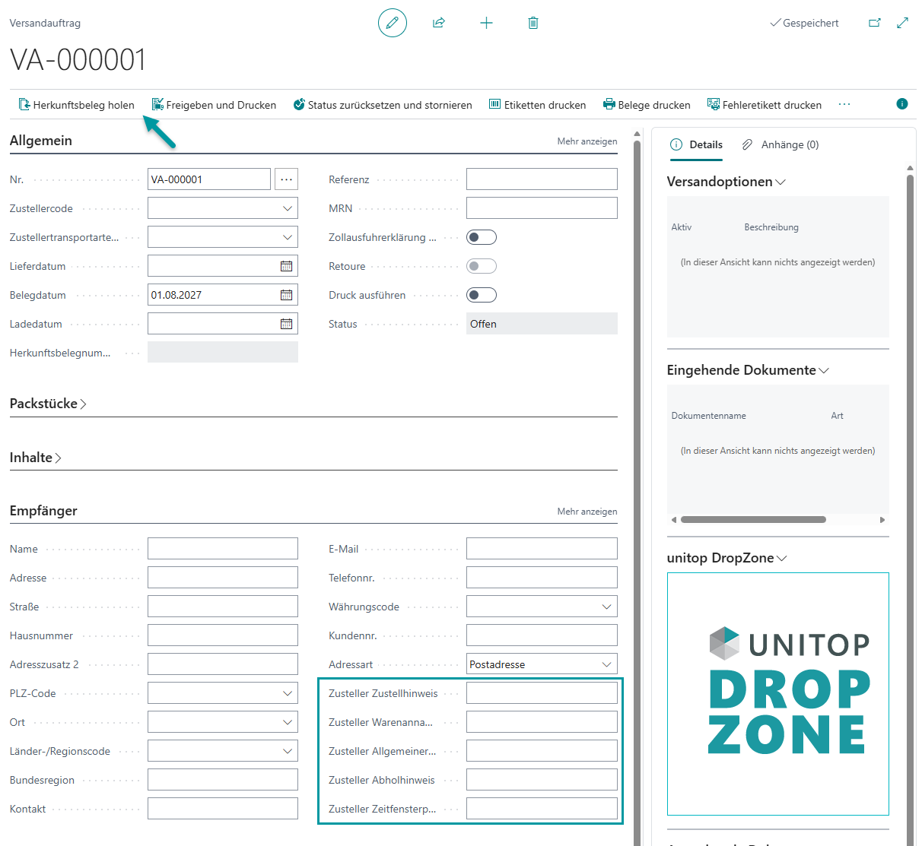Screen dimensions: 922x846
Task: Expand the Packstücke section
Action: pyautogui.click(x=48, y=404)
